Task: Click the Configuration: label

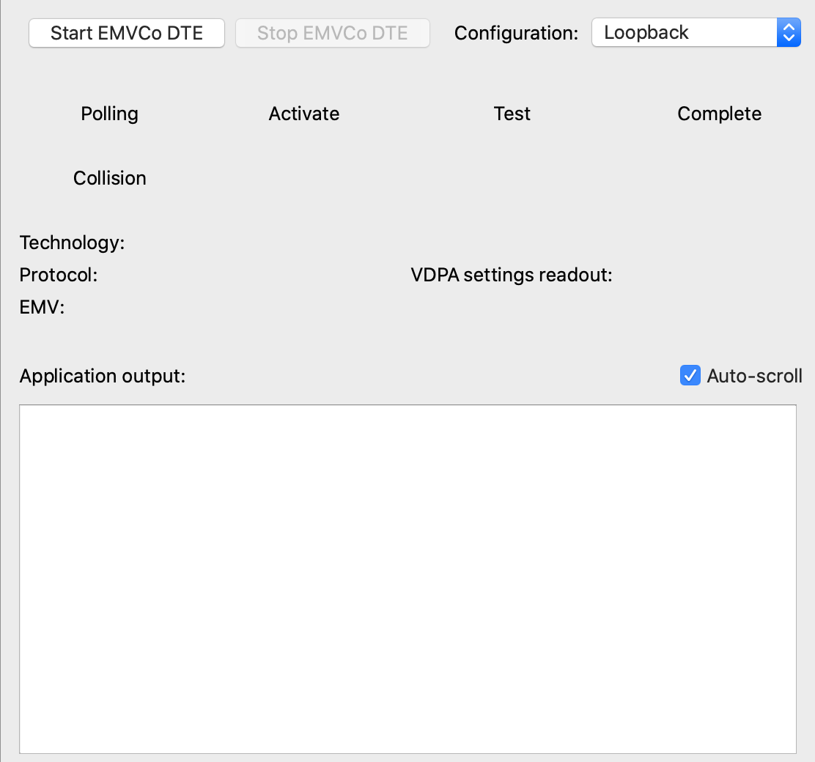Action: coord(516,33)
